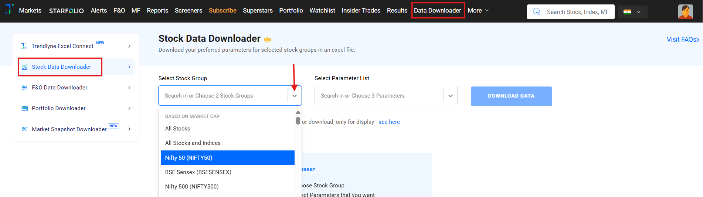Click the Trendlyne Excel Connect icon
The image size is (703, 197).
click(x=24, y=46)
